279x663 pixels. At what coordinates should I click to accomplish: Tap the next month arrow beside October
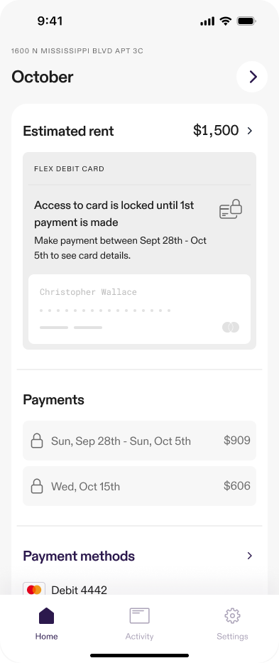click(x=252, y=77)
